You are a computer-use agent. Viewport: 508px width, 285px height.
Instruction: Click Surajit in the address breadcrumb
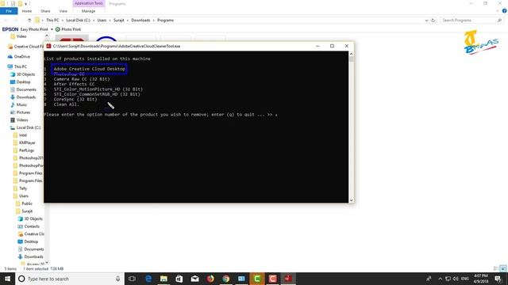click(118, 21)
